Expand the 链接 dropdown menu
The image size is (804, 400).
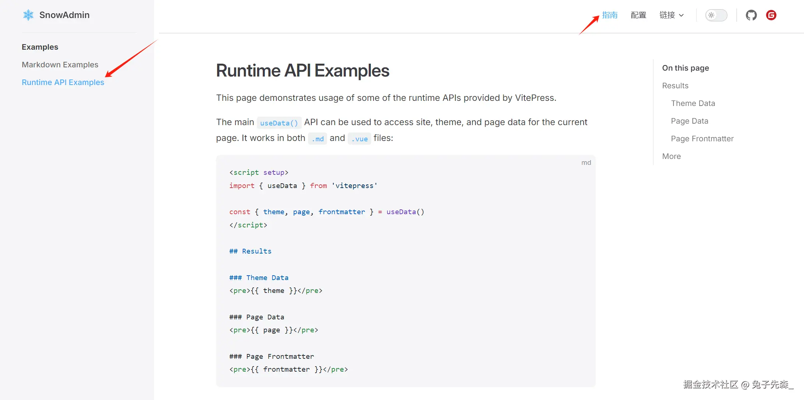(x=667, y=15)
